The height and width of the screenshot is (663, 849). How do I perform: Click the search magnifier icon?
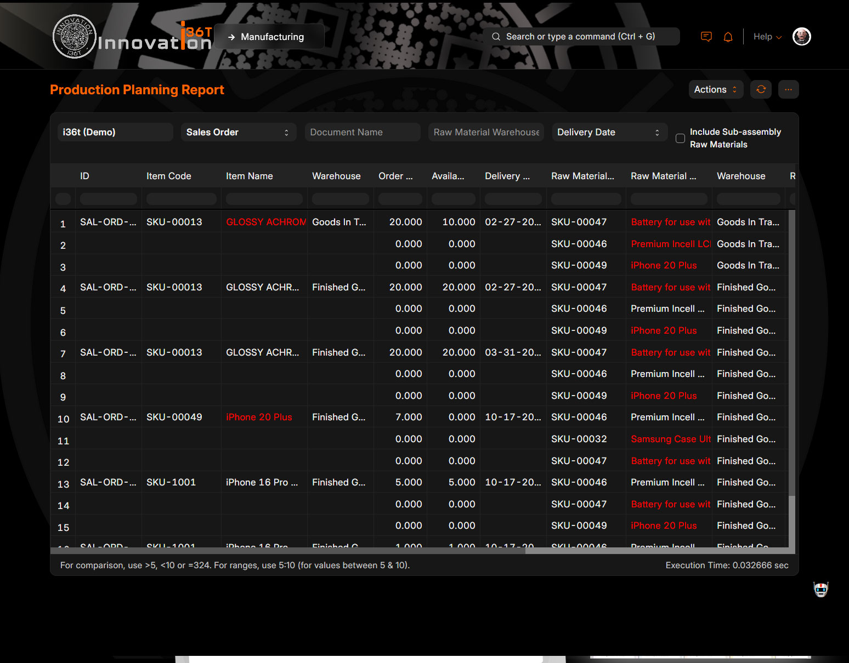[496, 37]
